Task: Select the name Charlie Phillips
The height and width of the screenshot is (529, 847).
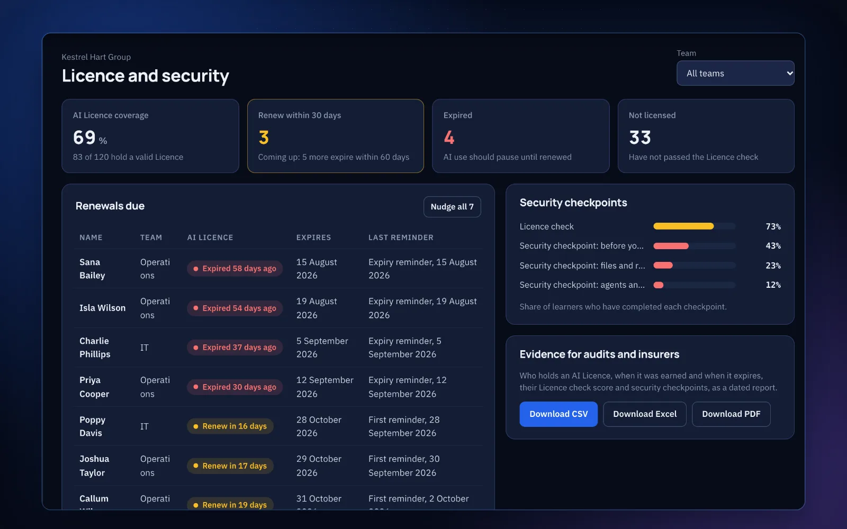Action: click(x=95, y=348)
